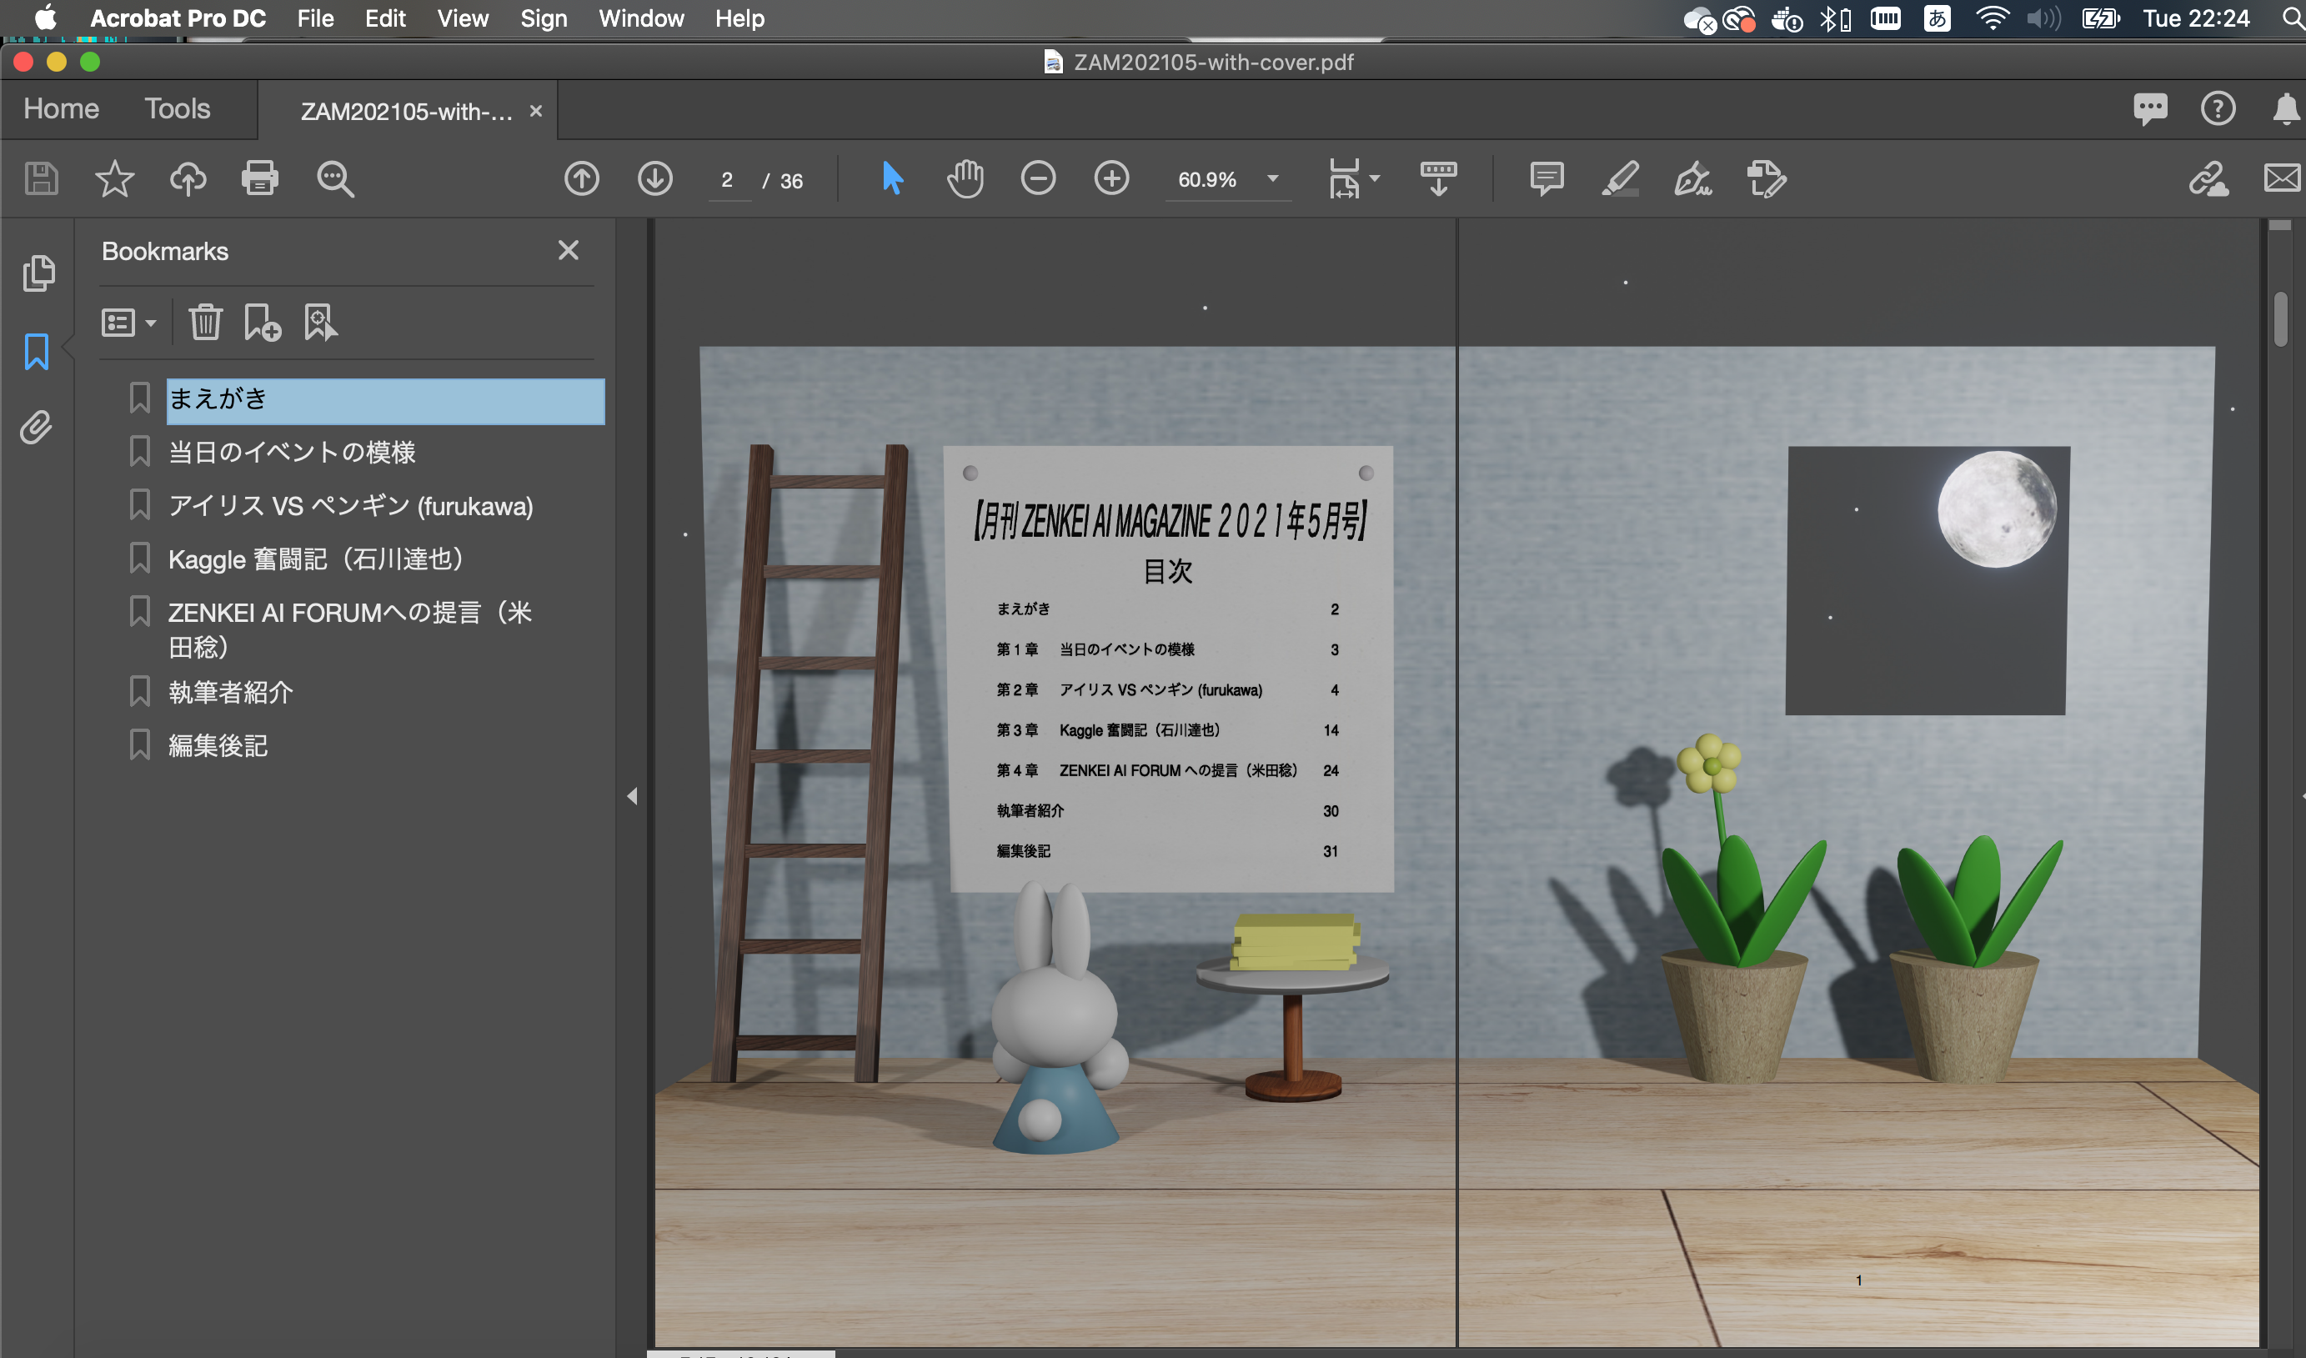Screen dimensions: 2306x1358
Task: Toggle the Bookmarks side panel icon
Action: click(x=37, y=352)
